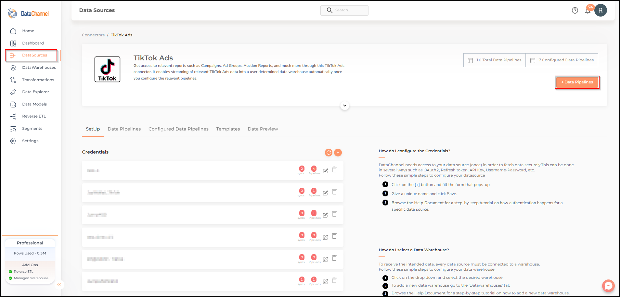Click 'How do I configure the Credentials?' heading
Viewport: 620px width, 297px height.
[414, 151]
